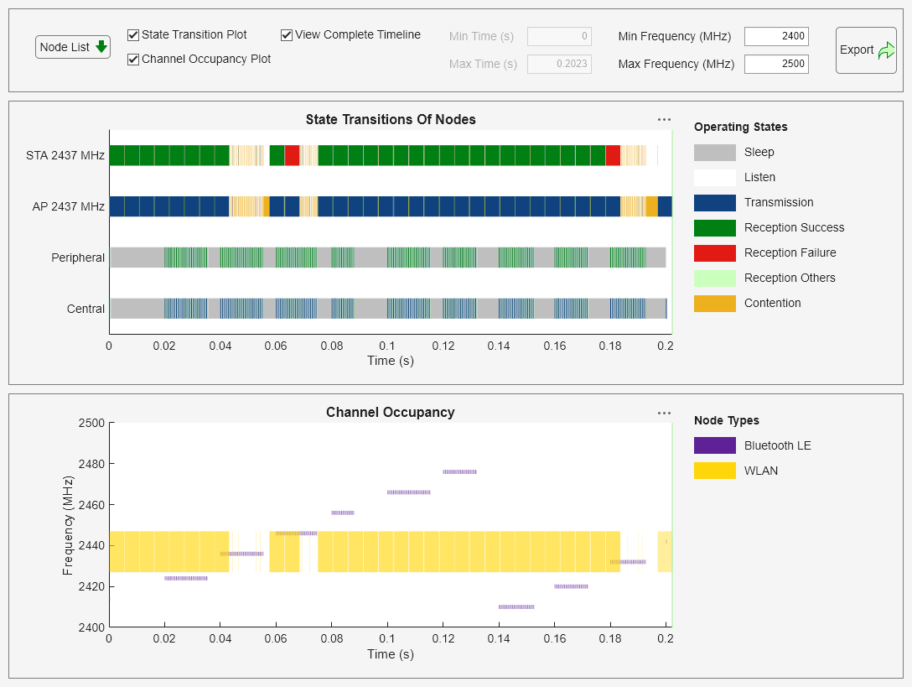This screenshot has height=687, width=912.
Task: Open the Node List dropdown
Action: 72,47
